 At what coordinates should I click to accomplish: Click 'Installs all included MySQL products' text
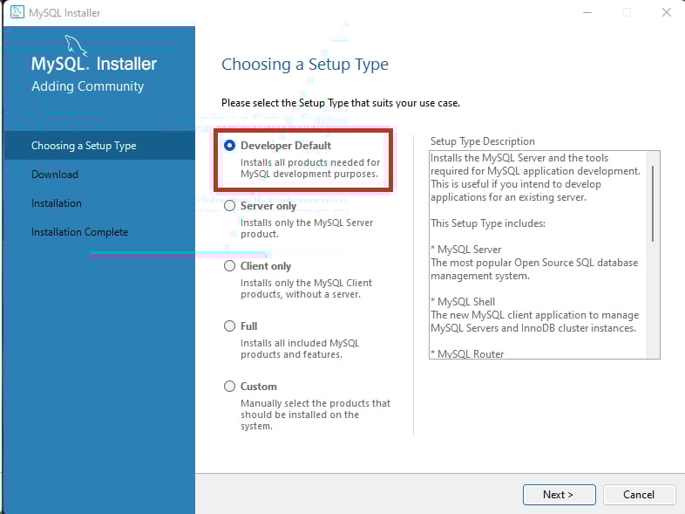click(x=300, y=349)
